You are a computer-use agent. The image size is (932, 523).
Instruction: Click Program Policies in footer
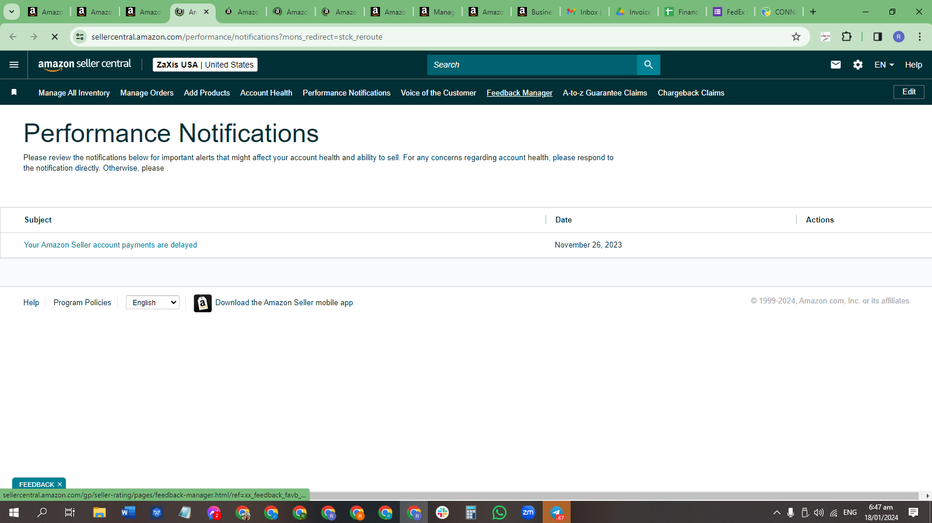(x=82, y=303)
